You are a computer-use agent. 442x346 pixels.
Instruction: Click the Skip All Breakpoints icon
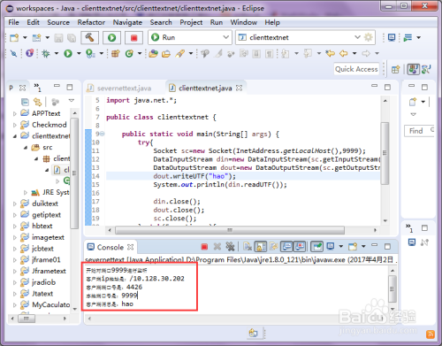tap(13, 53)
